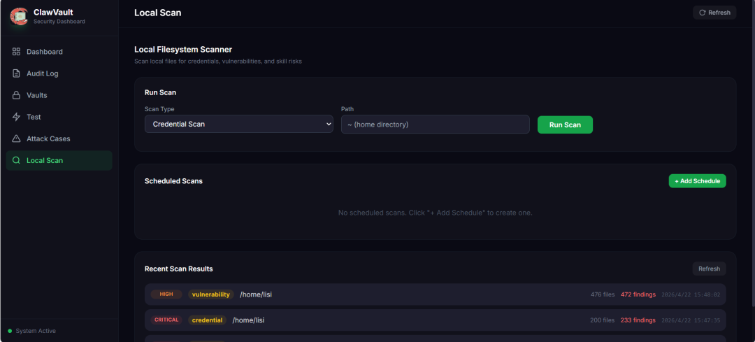
Task: Click the + Add Schedule button
Action: tap(697, 181)
